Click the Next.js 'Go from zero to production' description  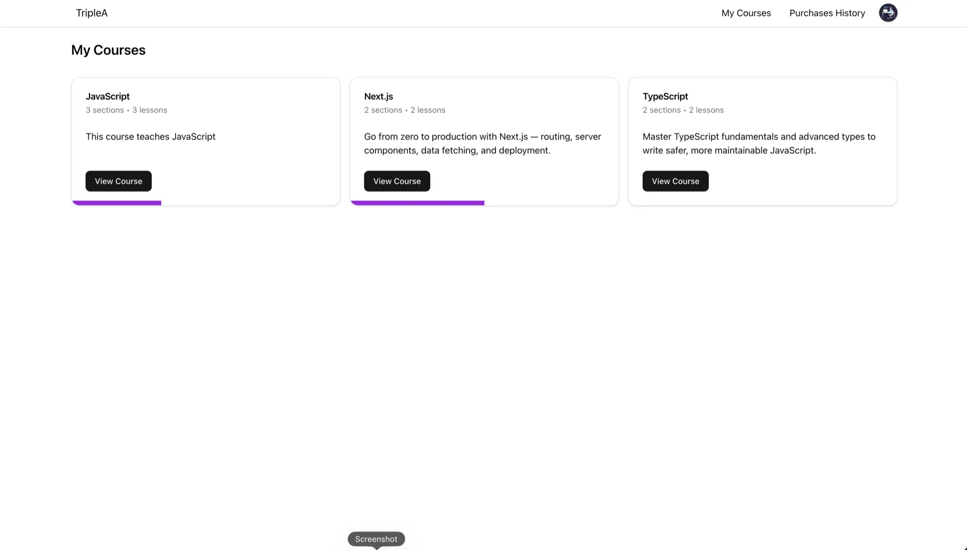pyautogui.click(x=482, y=143)
